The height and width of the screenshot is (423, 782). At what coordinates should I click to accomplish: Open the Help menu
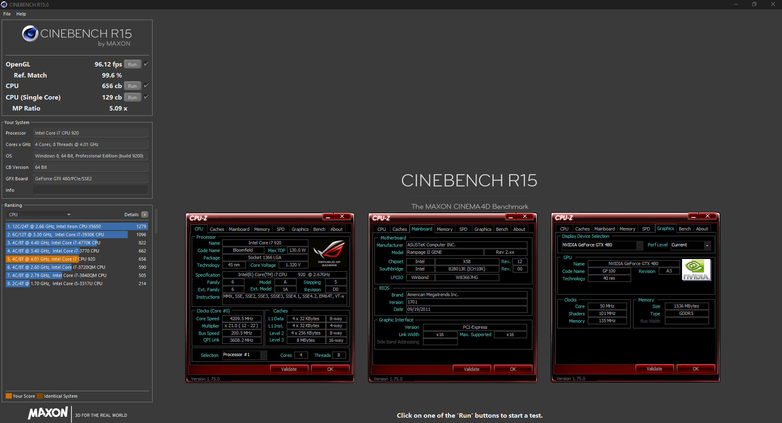coord(21,14)
